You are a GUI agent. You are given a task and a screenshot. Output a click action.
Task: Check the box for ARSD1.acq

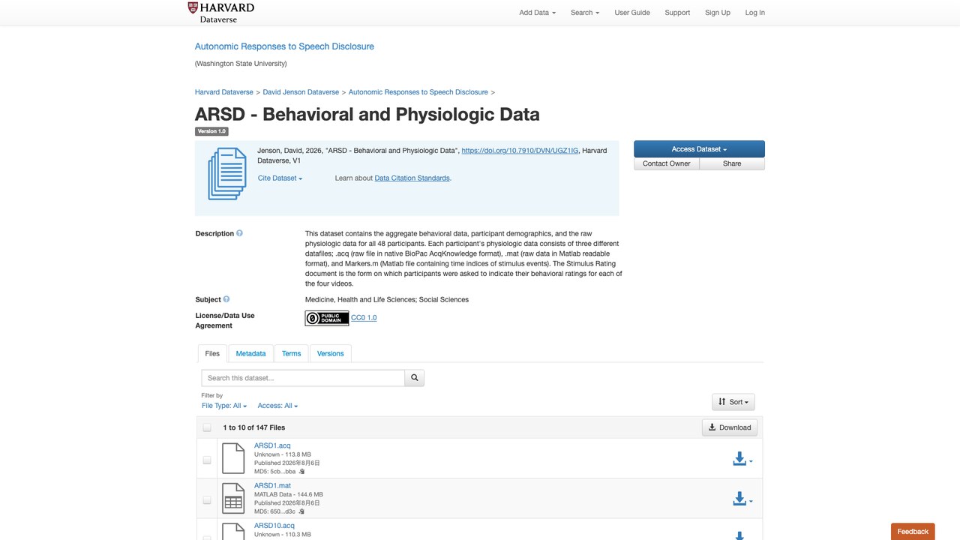click(207, 460)
